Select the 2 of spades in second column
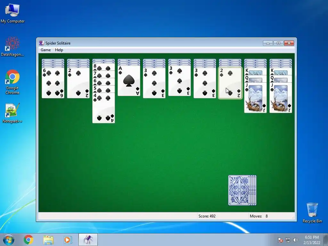 click(x=78, y=83)
